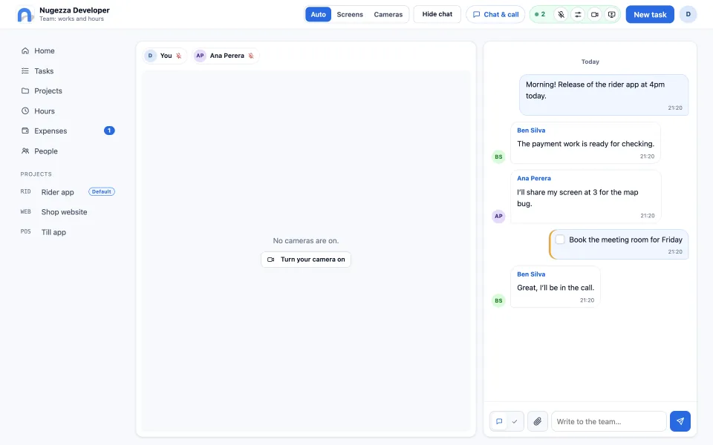Create a New task
The image size is (713, 445).
(x=650, y=15)
